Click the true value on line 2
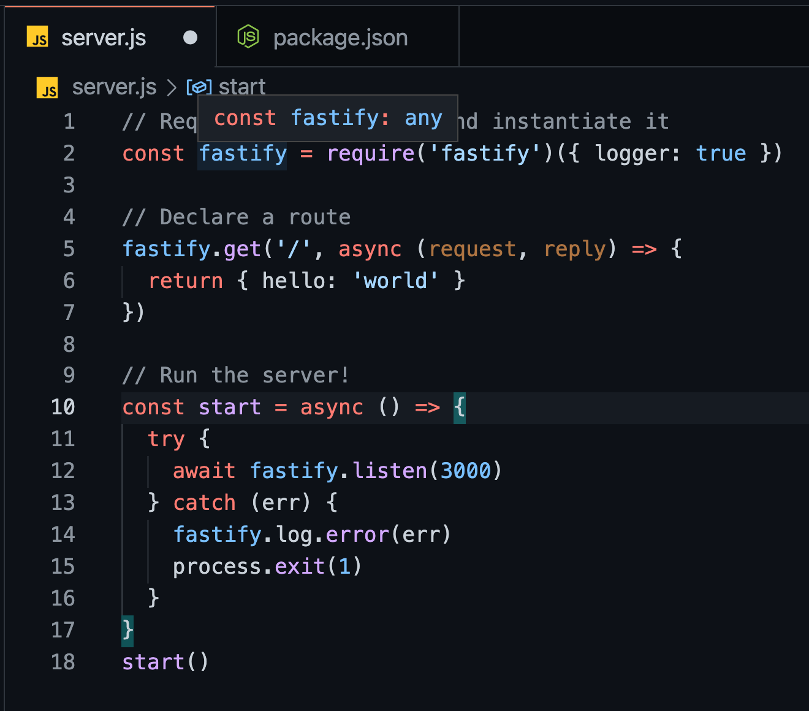 click(721, 153)
